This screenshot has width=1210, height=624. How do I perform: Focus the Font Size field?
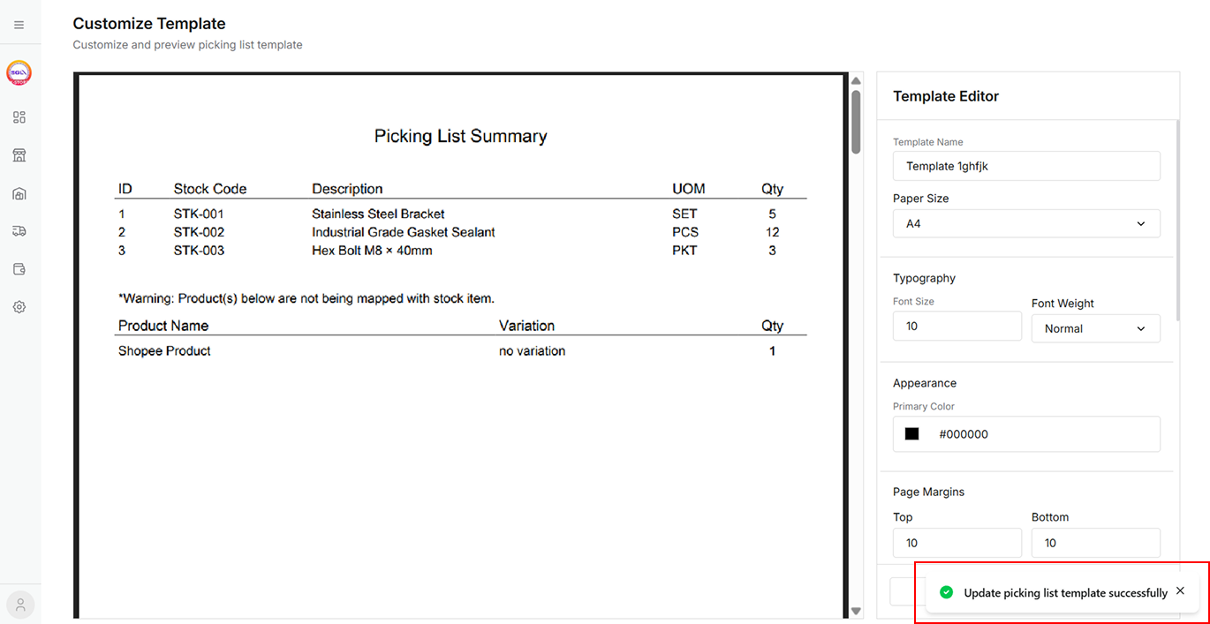point(957,326)
